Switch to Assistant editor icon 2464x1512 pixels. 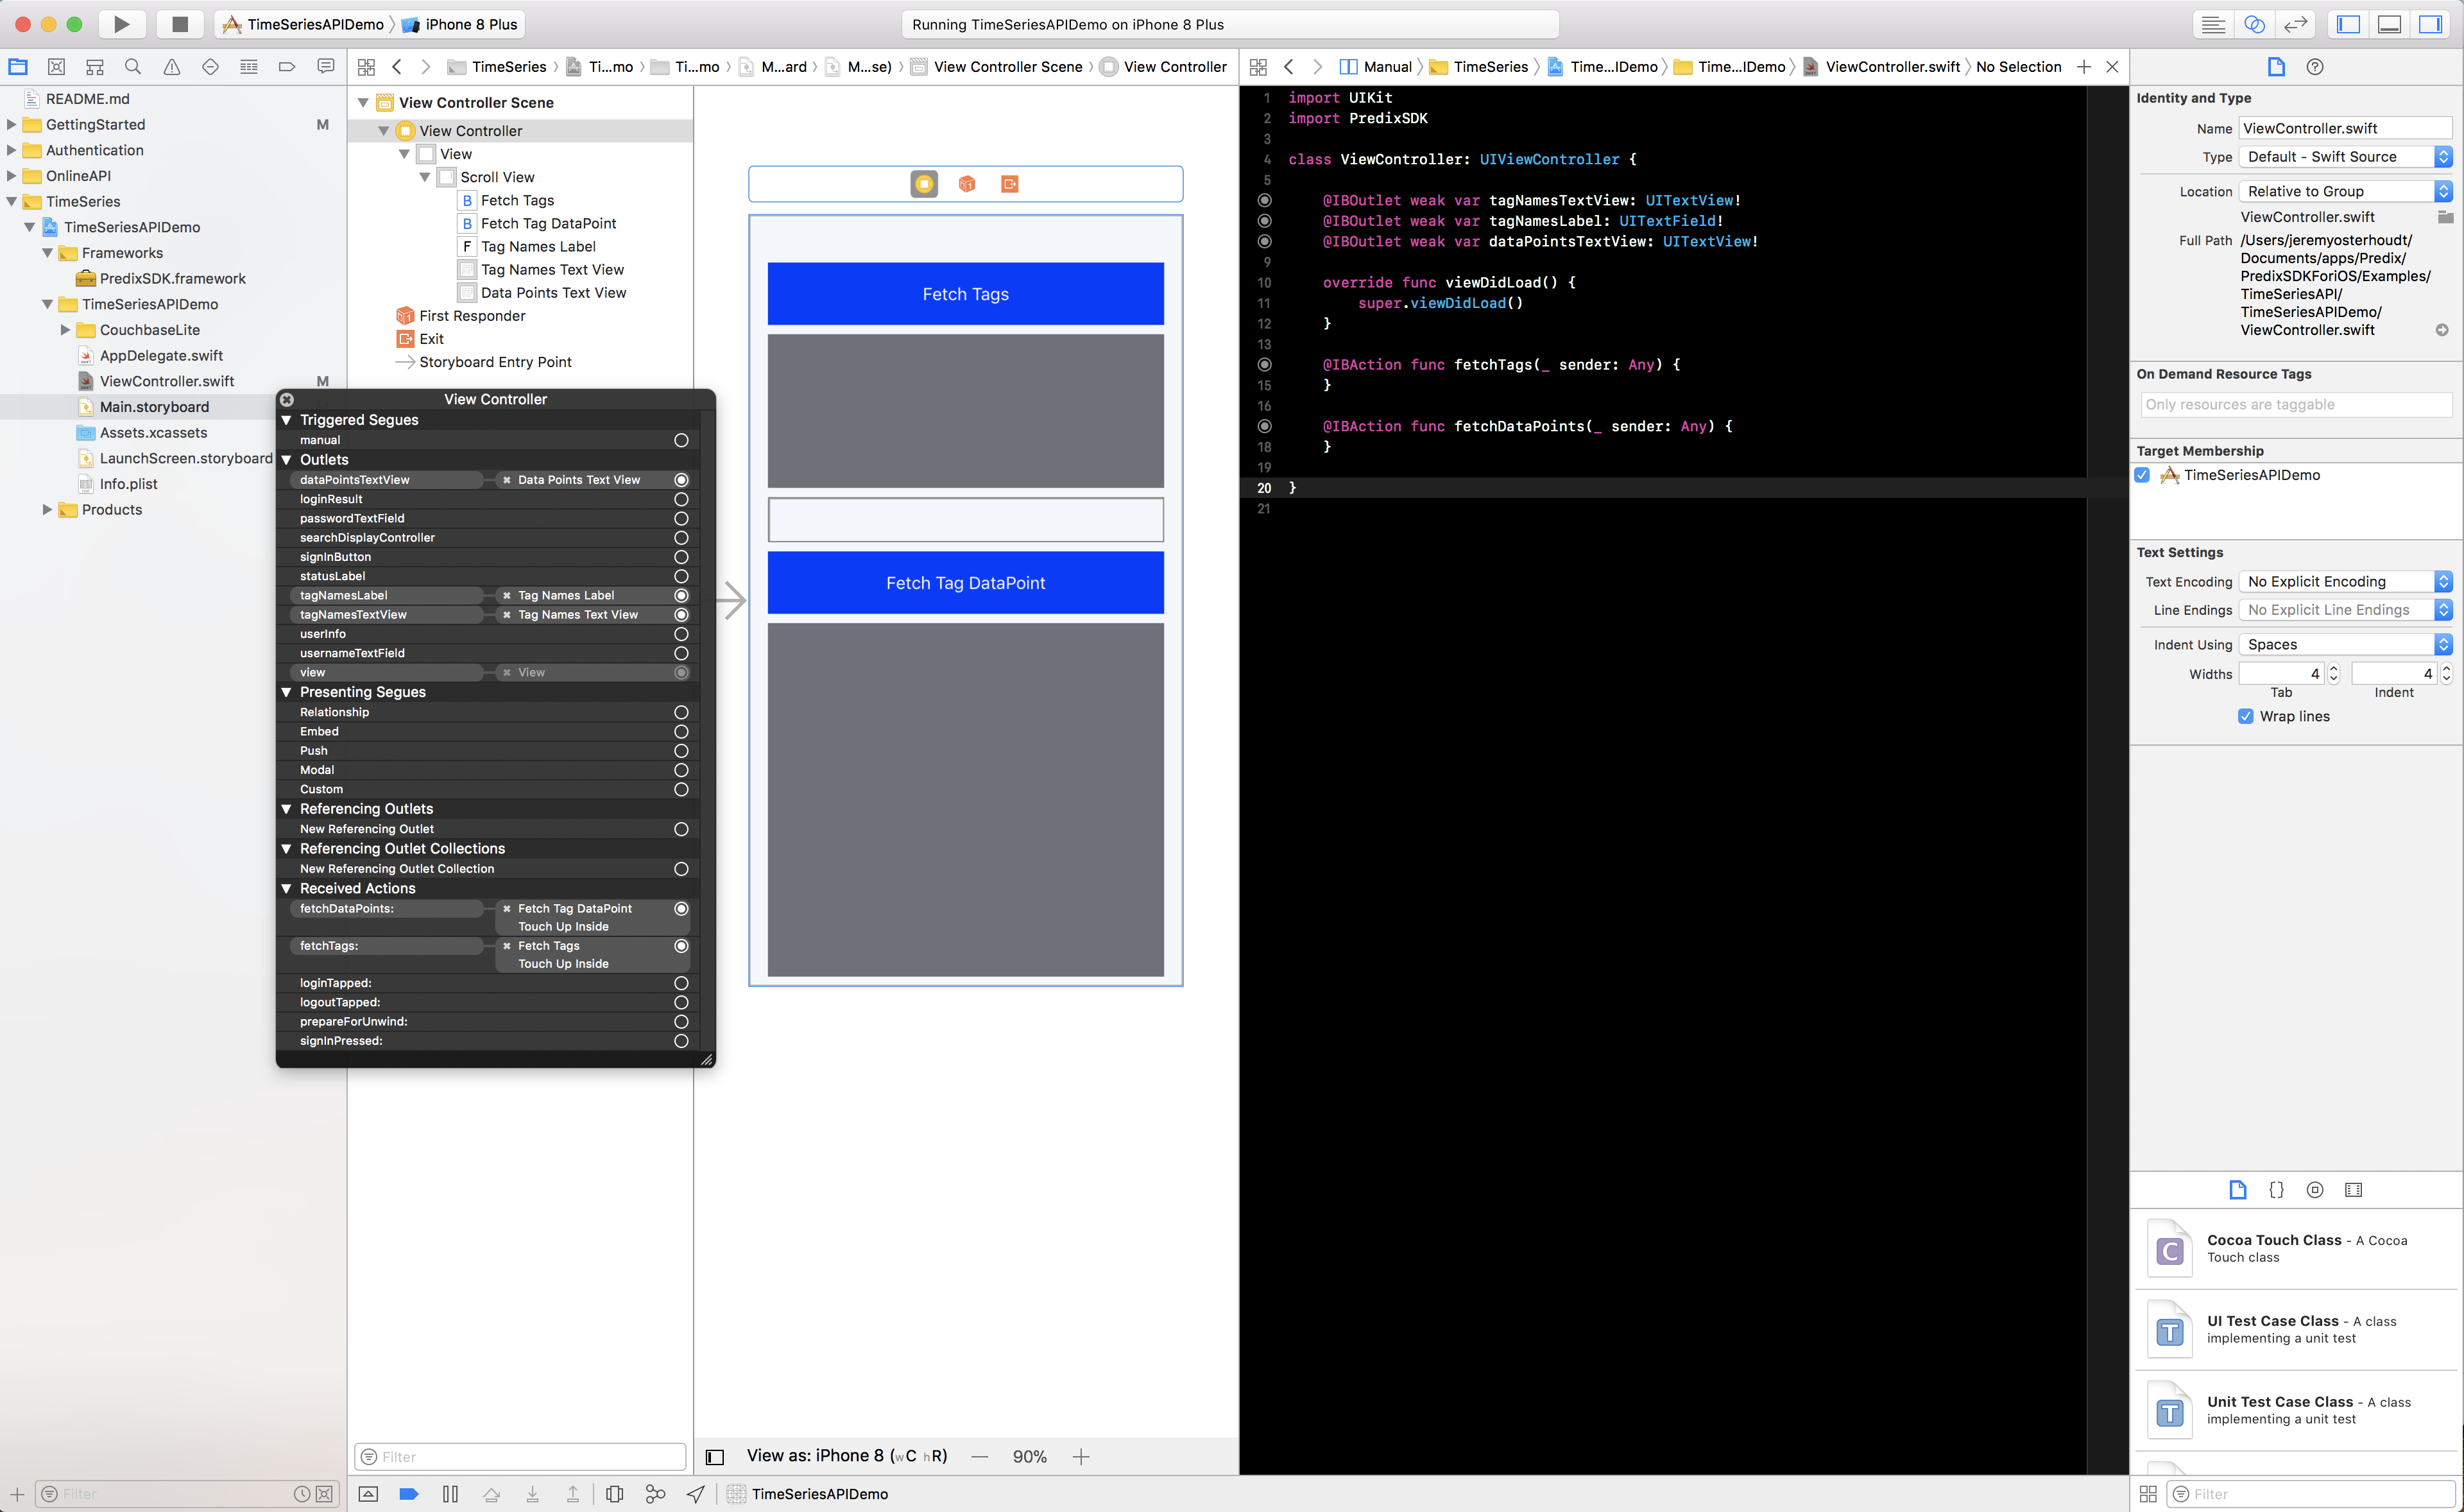pos(2254,24)
